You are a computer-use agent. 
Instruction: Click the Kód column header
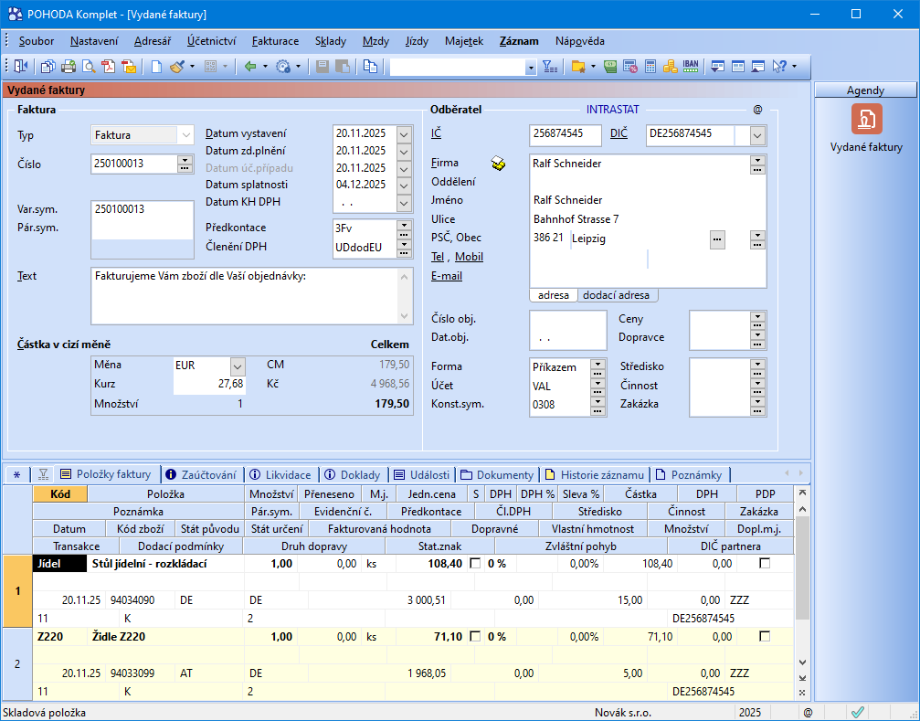pyautogui.click(x=60, y=494)
